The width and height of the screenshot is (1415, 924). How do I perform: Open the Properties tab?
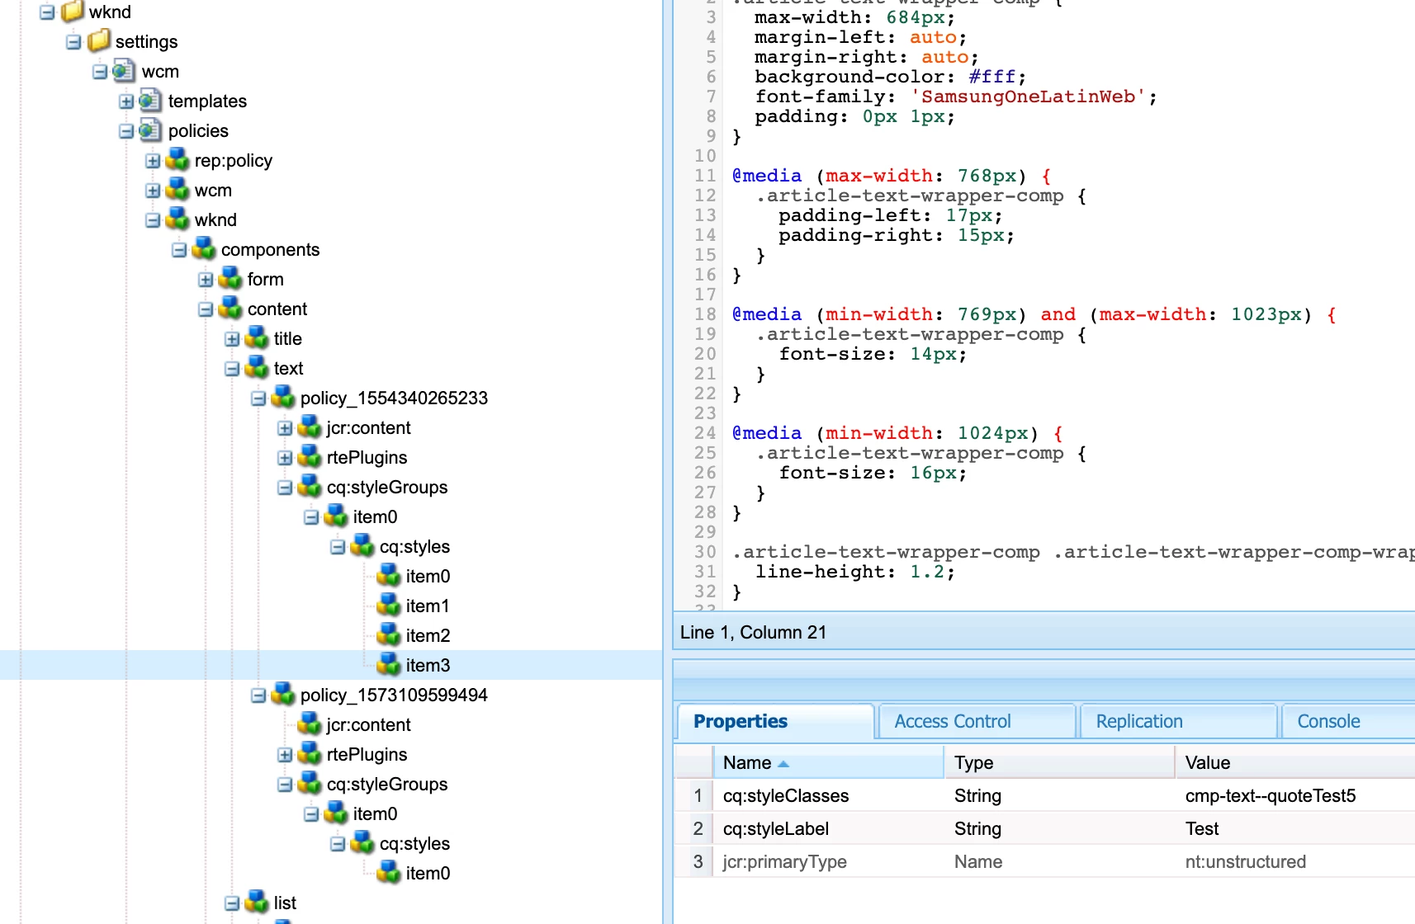coord(774,721)
